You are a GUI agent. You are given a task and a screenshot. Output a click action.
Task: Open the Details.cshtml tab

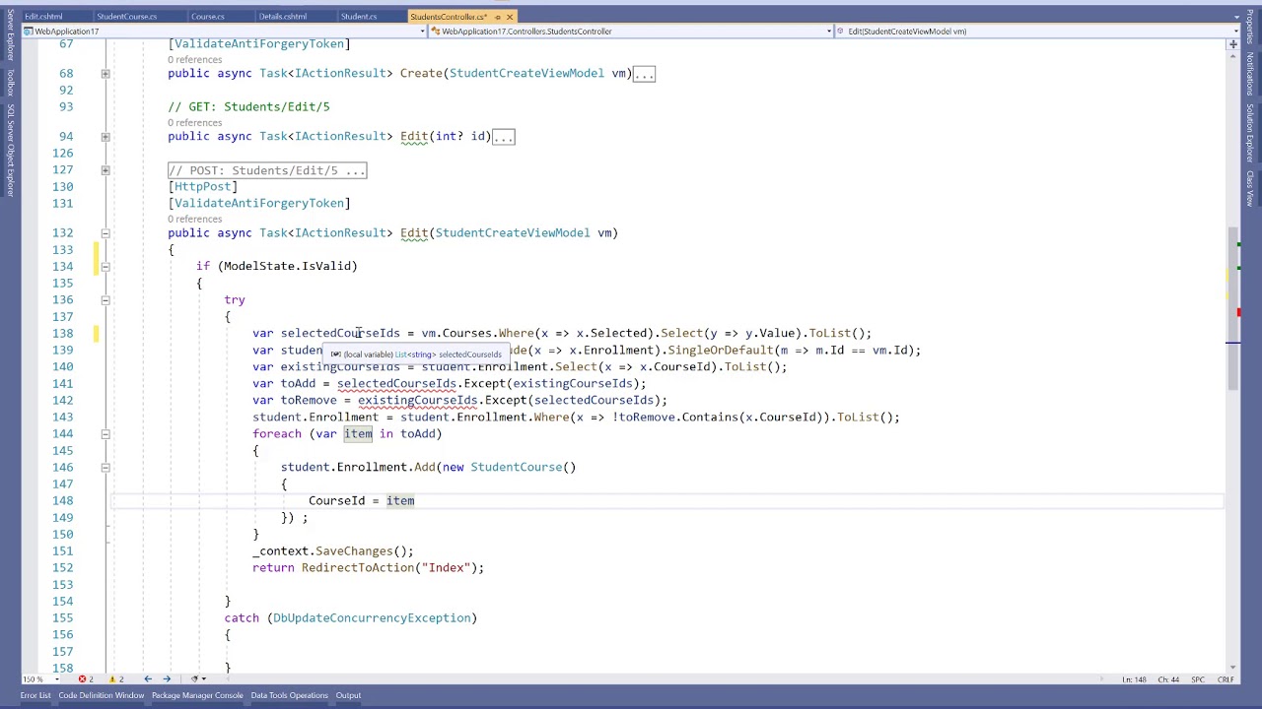point(283,17)
